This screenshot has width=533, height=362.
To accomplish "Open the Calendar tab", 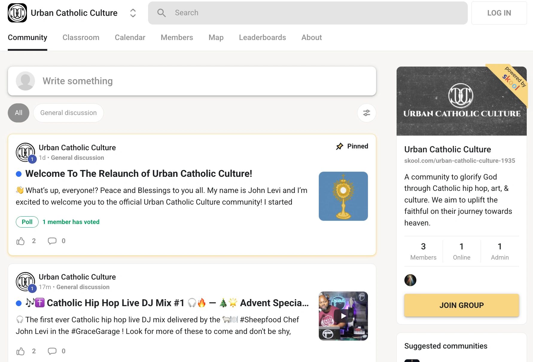I will (x=130, y=37).
